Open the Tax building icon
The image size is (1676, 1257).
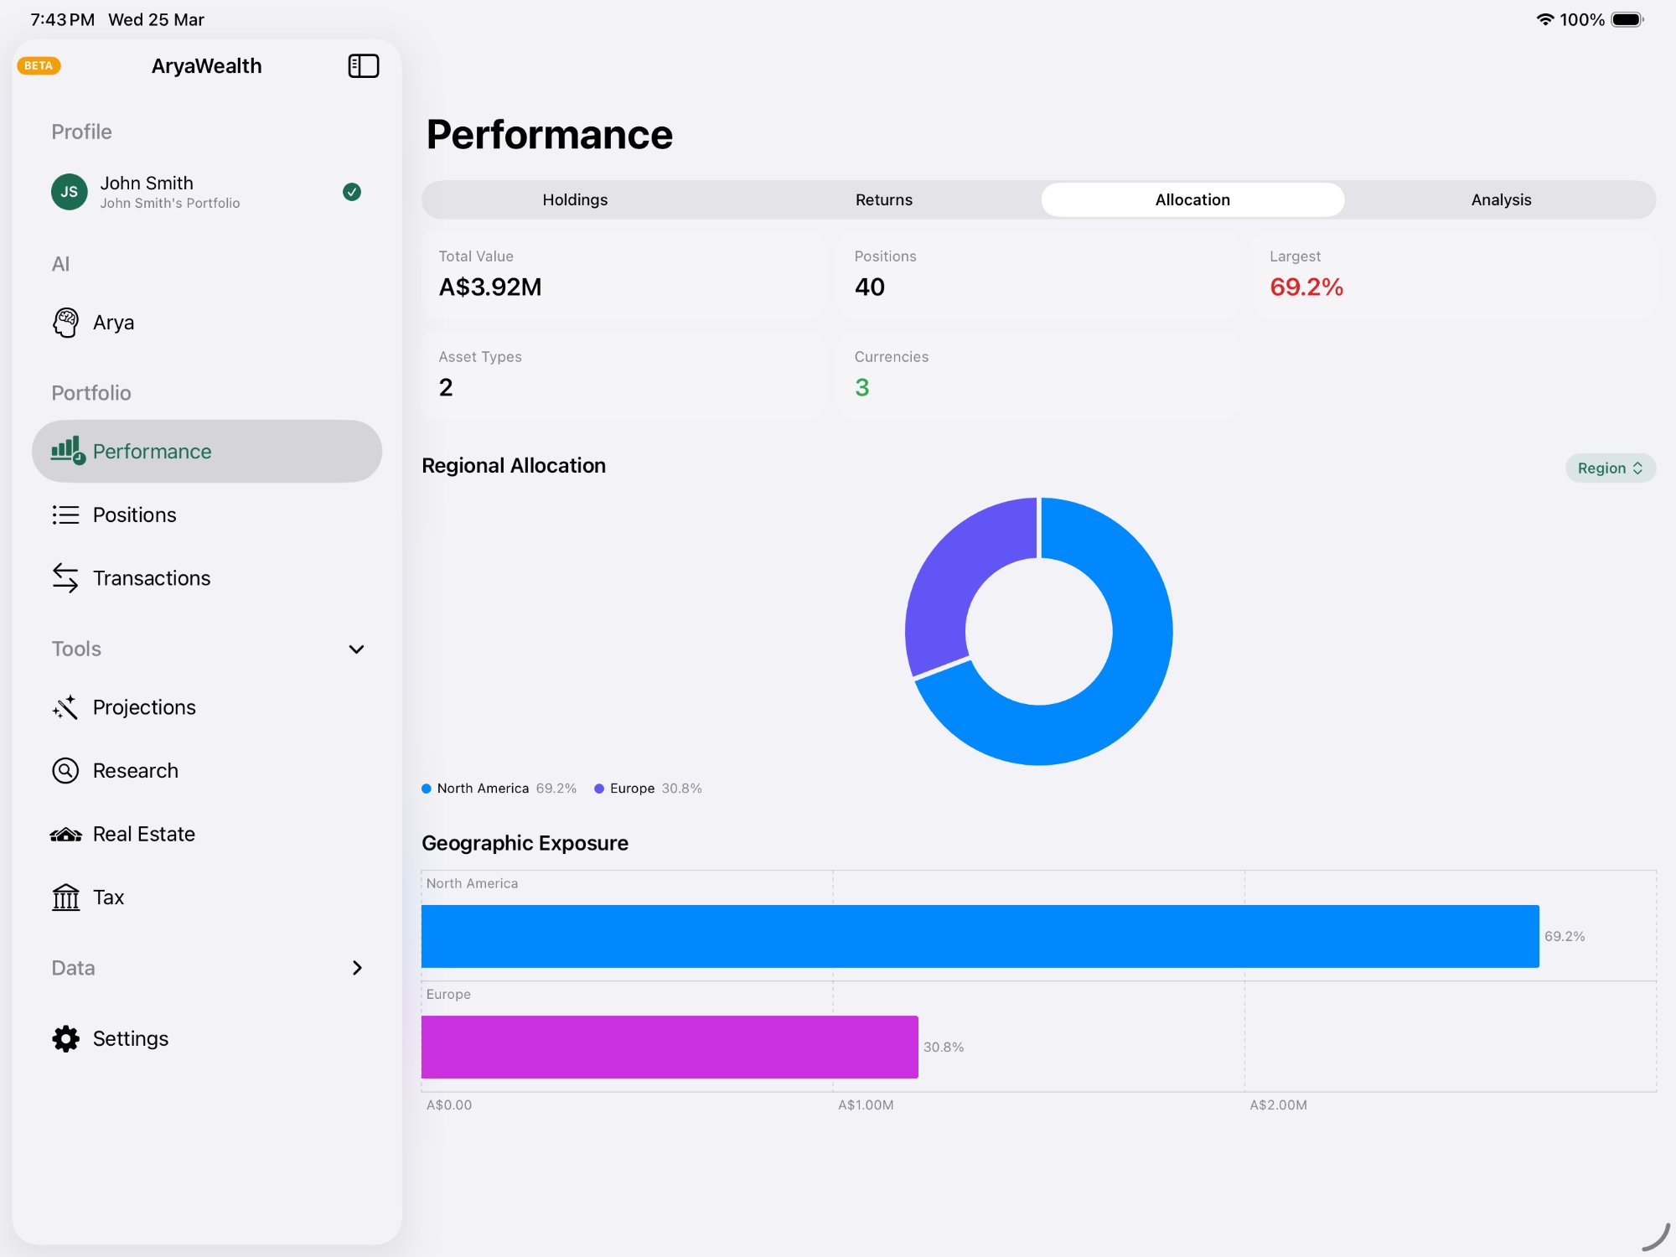(x=65, y=897)
